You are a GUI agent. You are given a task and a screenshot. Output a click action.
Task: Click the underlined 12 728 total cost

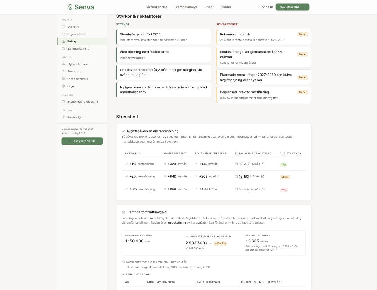point(244,164)
